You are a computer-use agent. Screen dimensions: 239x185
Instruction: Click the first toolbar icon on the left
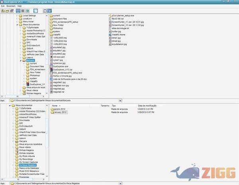tap(3, 11)
